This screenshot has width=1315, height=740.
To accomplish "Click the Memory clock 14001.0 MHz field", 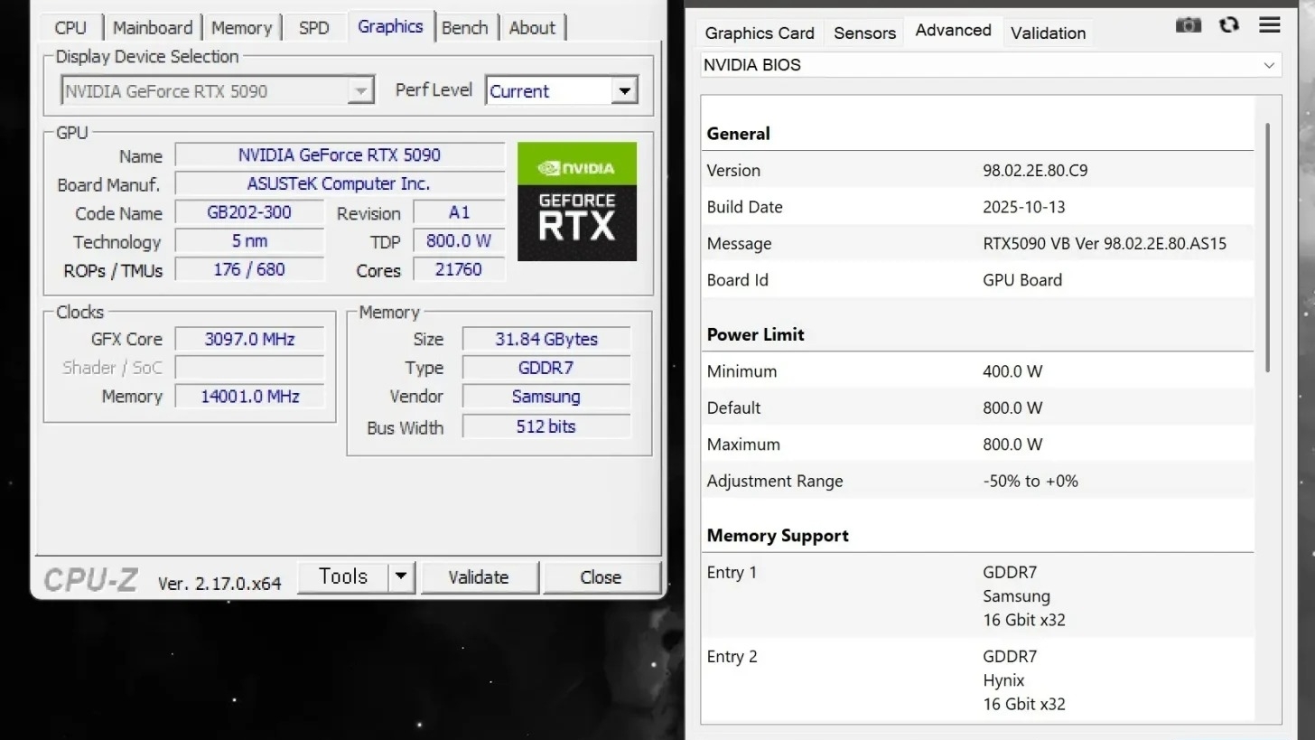I will 249,397.
